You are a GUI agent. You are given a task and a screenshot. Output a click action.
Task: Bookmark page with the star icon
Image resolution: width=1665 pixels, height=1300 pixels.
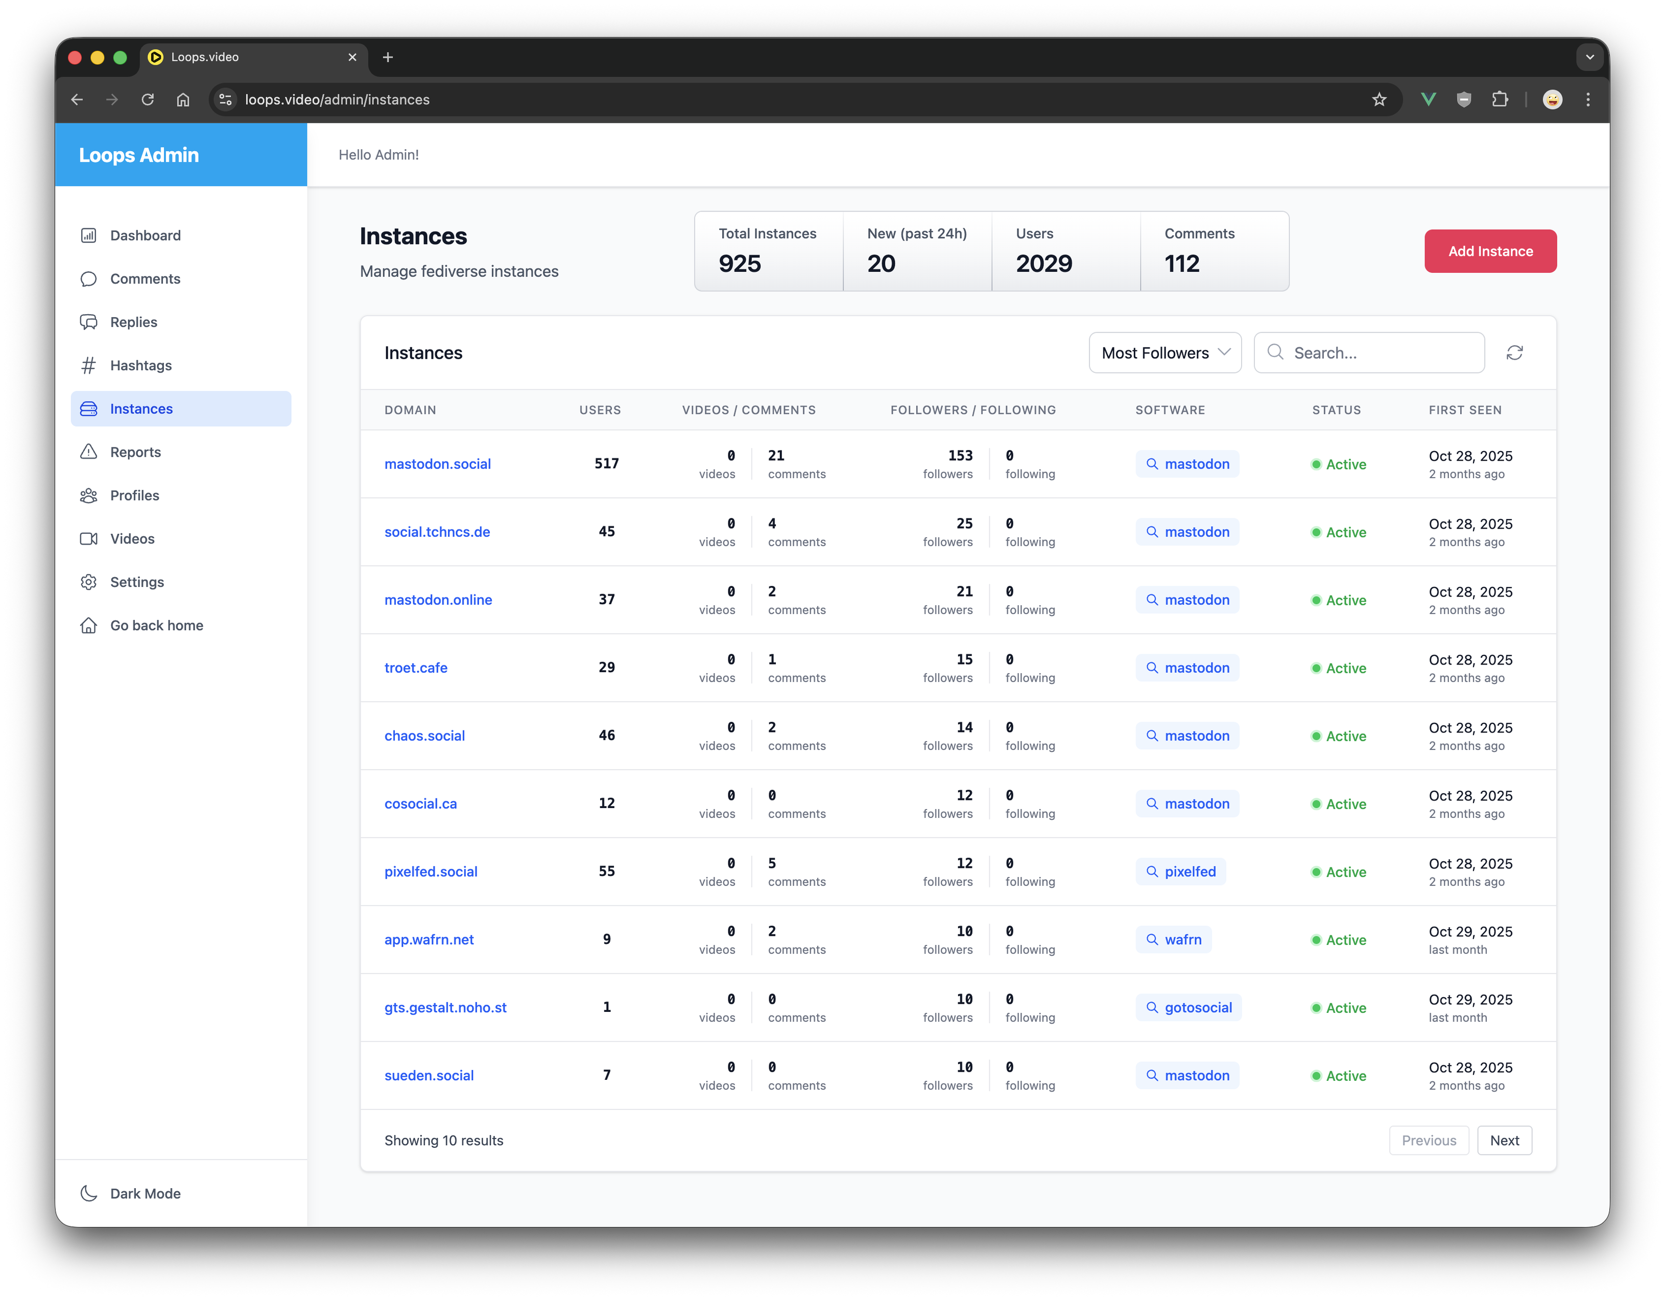coord(1378,99)
